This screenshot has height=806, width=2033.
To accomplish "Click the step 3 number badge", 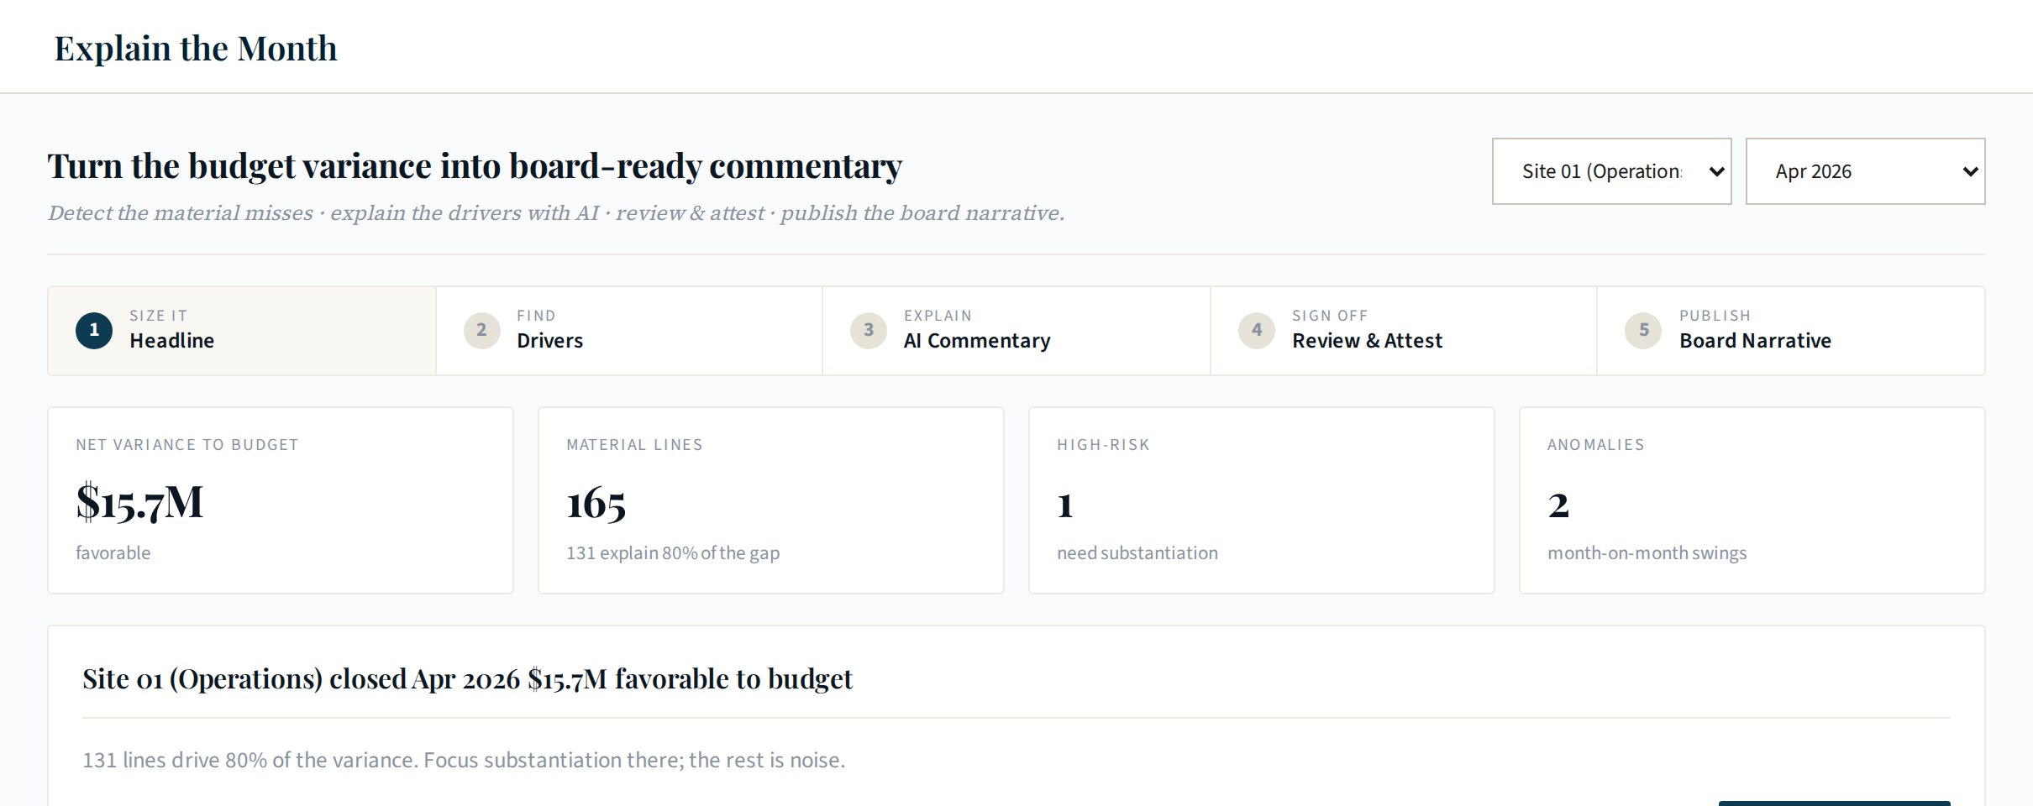I will point(869,330).
